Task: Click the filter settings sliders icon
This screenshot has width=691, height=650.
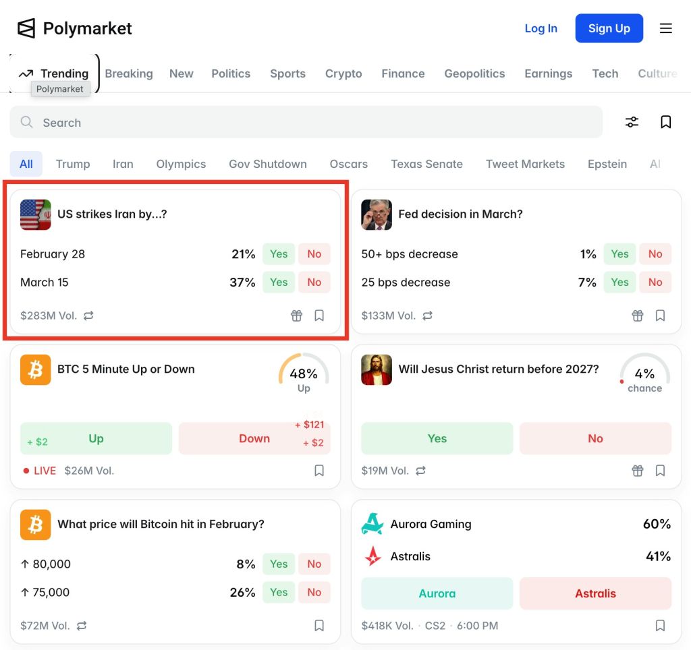Action: tap(632, 122)
